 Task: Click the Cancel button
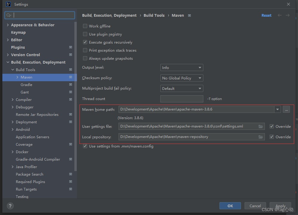point(255,206)
